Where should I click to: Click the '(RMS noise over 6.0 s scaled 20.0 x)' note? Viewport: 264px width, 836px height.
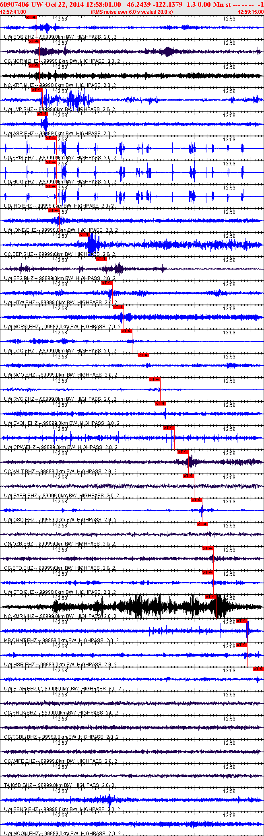132,12
